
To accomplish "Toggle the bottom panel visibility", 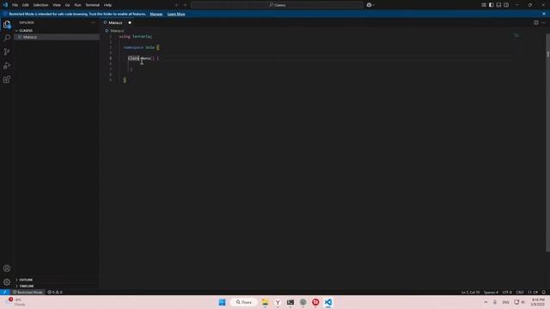I will click(498, 5).
